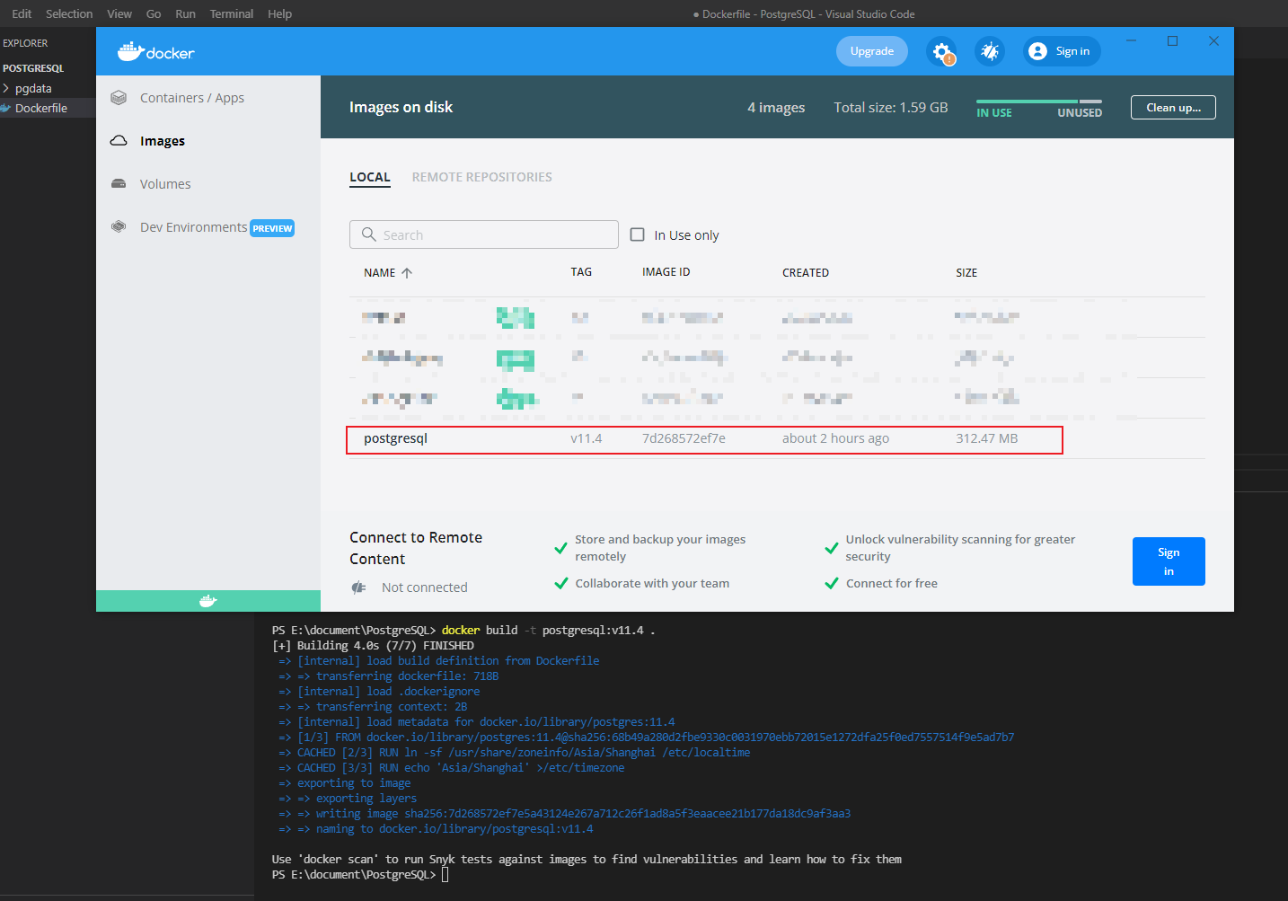Open the Troubleshoot bug icon
Viewport: 1288px width, 901px height.
(990, 51)
